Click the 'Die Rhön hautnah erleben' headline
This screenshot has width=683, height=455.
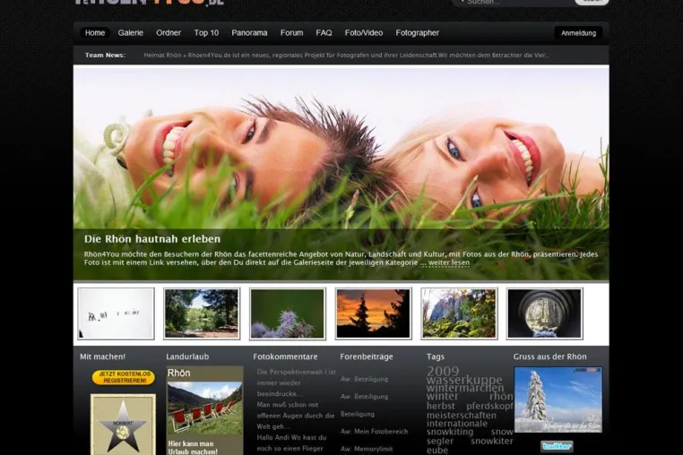[152, 238]
